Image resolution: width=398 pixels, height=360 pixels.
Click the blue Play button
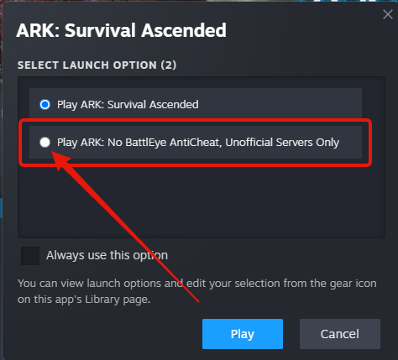point(243,334)
